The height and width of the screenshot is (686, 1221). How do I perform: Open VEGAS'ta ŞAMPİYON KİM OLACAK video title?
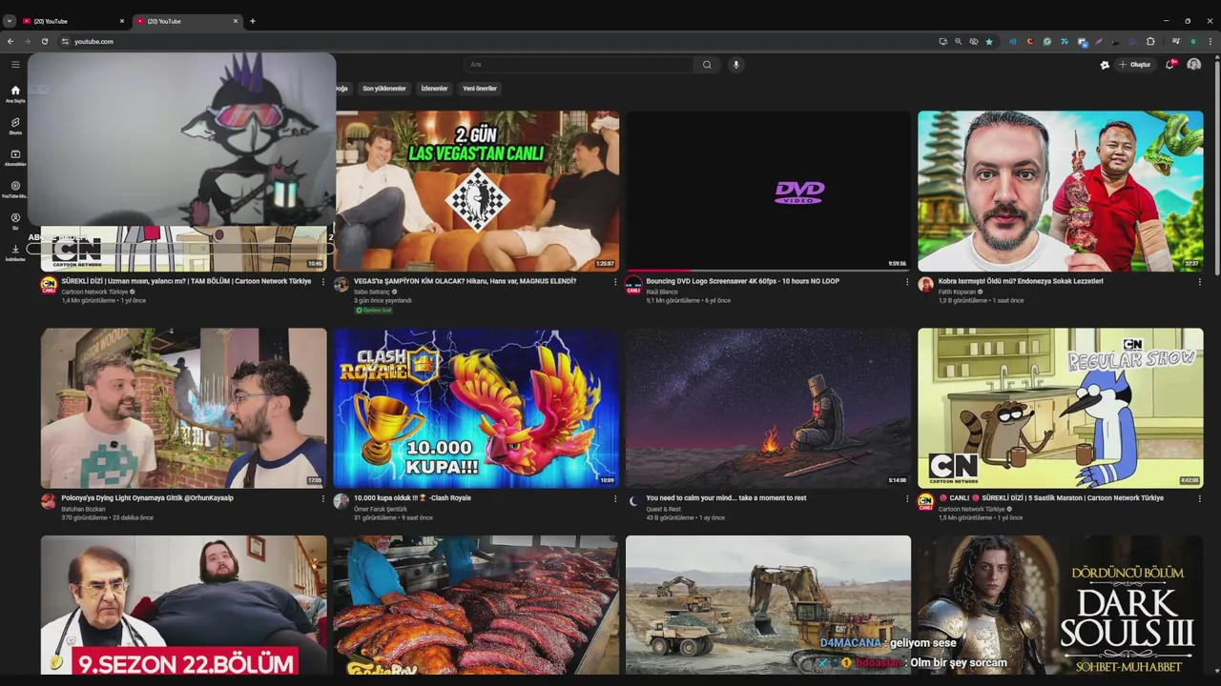[x=466, y=281]
